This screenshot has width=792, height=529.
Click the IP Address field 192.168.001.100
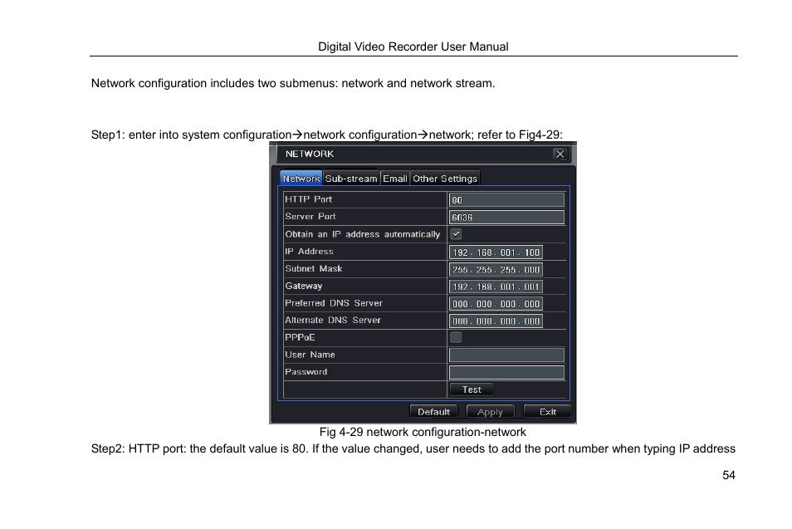496,252
